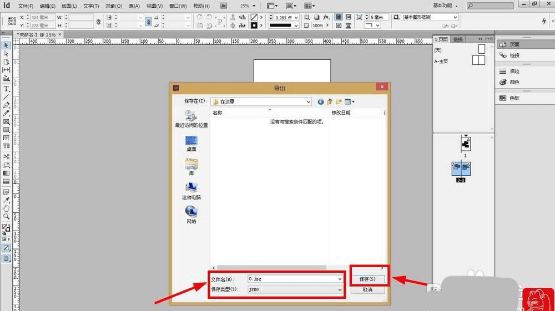
Task: Go up one folder level in the dialog
Action: coord(330,102)
